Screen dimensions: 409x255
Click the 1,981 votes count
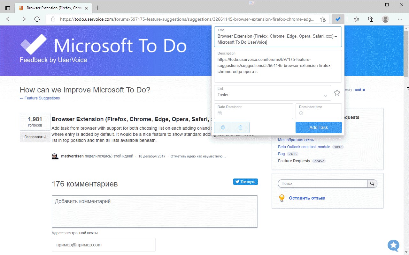[x=35, y=119]
